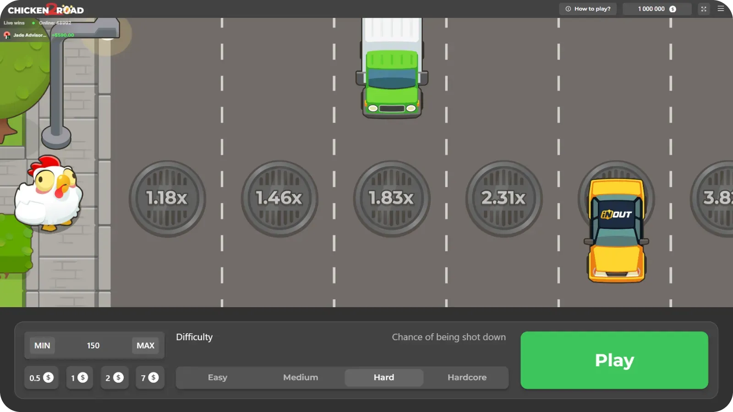Click the 1 000 000 balance display

click(657, 9)
